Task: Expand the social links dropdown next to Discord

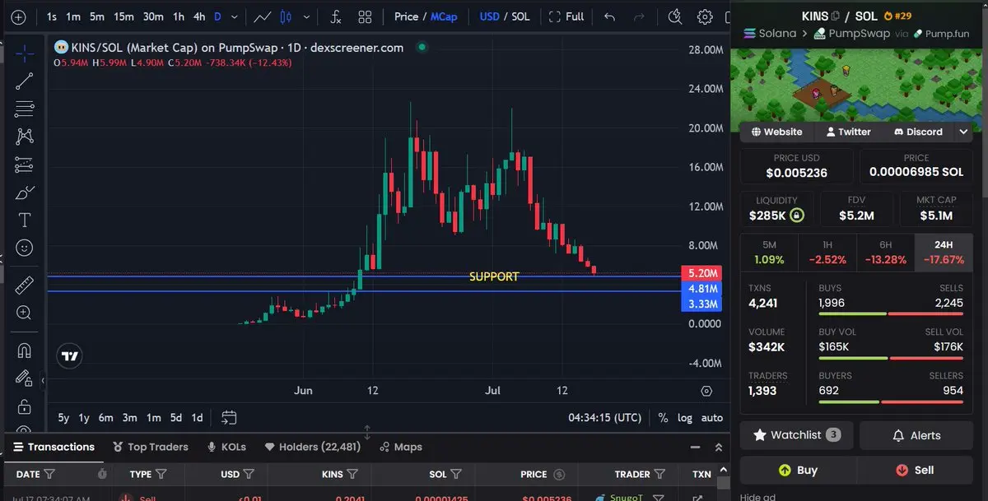Action: click(x=963, y=132)
